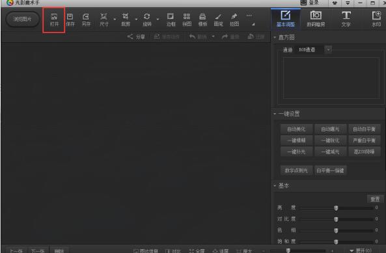Click the 色相 hue slider handle
Viewport: 386px width, 253px height.
[336, 231]
